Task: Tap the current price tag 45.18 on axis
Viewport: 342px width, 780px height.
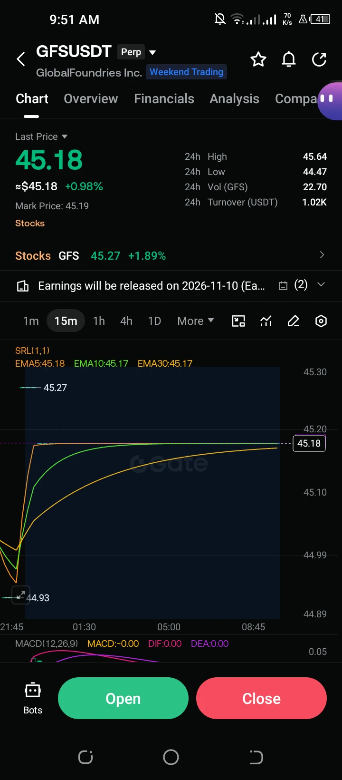Action: click(309, 443)
